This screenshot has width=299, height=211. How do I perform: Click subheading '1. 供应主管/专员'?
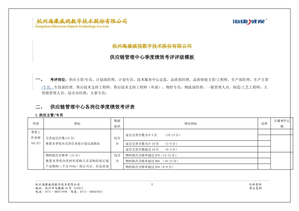(49, 115)
